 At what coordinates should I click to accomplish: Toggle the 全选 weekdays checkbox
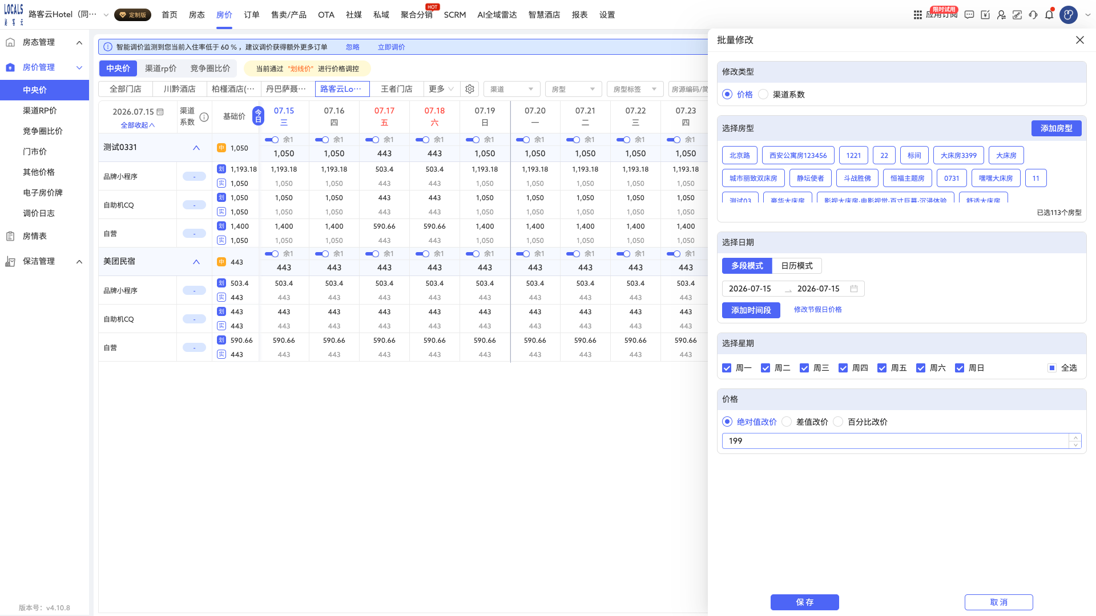tap(1051, 368)
